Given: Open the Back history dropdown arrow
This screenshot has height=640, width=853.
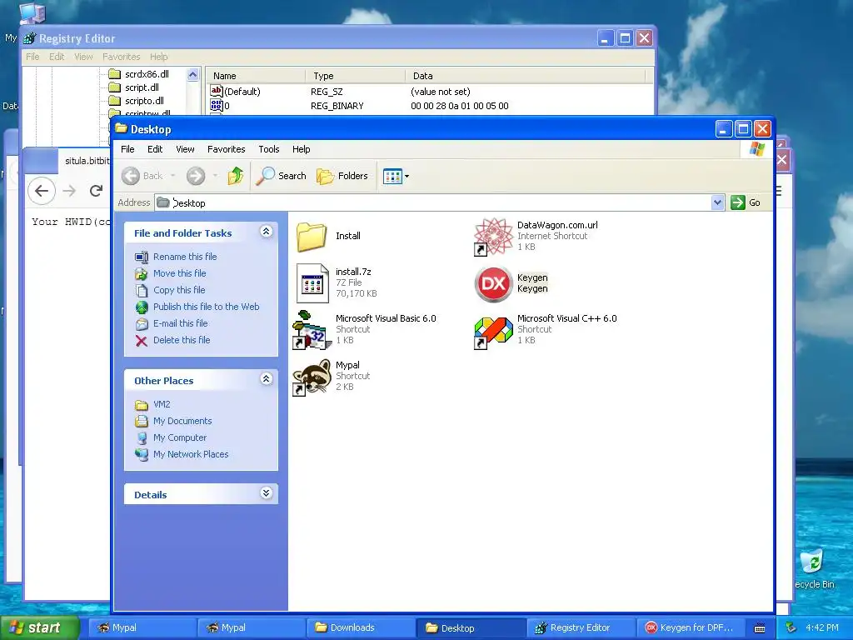Looking at the screenshot, I should point(173,176).
